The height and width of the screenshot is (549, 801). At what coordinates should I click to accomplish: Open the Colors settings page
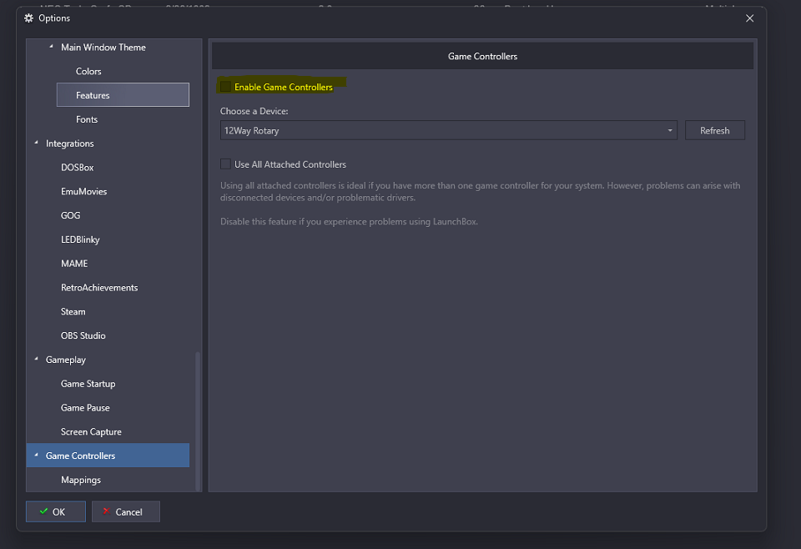click(88, 72)
